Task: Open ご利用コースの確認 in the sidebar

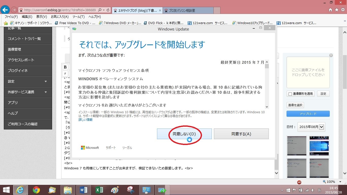Action: [28, 124]
